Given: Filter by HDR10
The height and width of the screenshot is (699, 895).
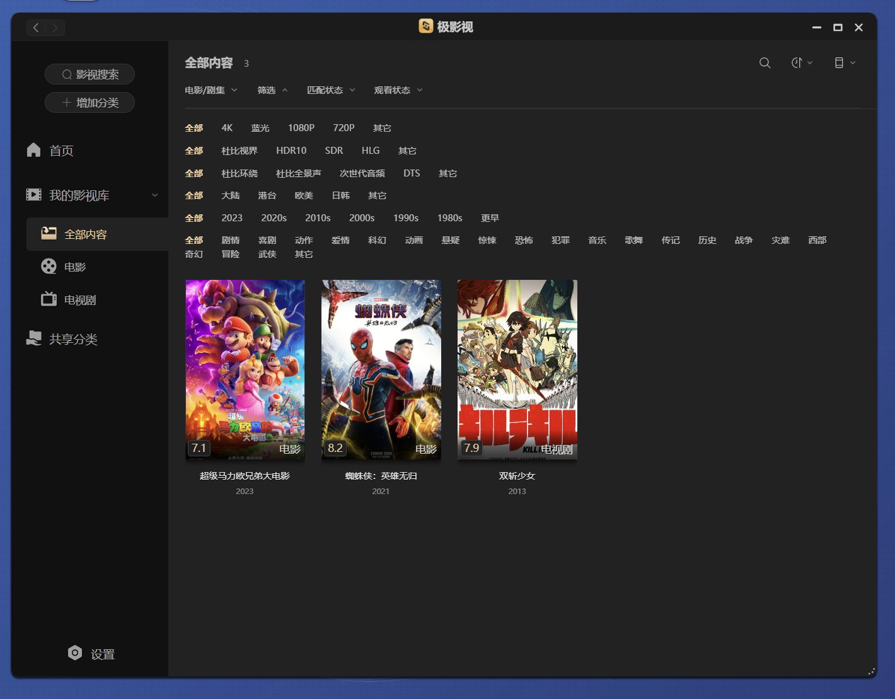Looking at the screenshot, I should (x=291, y=151).
